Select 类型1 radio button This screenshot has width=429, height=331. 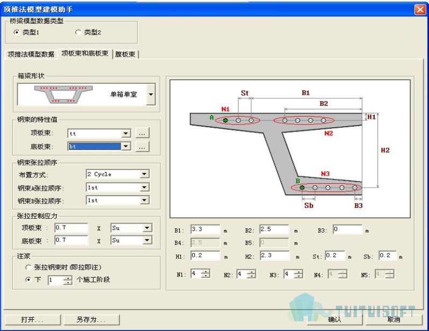point(17,32)
